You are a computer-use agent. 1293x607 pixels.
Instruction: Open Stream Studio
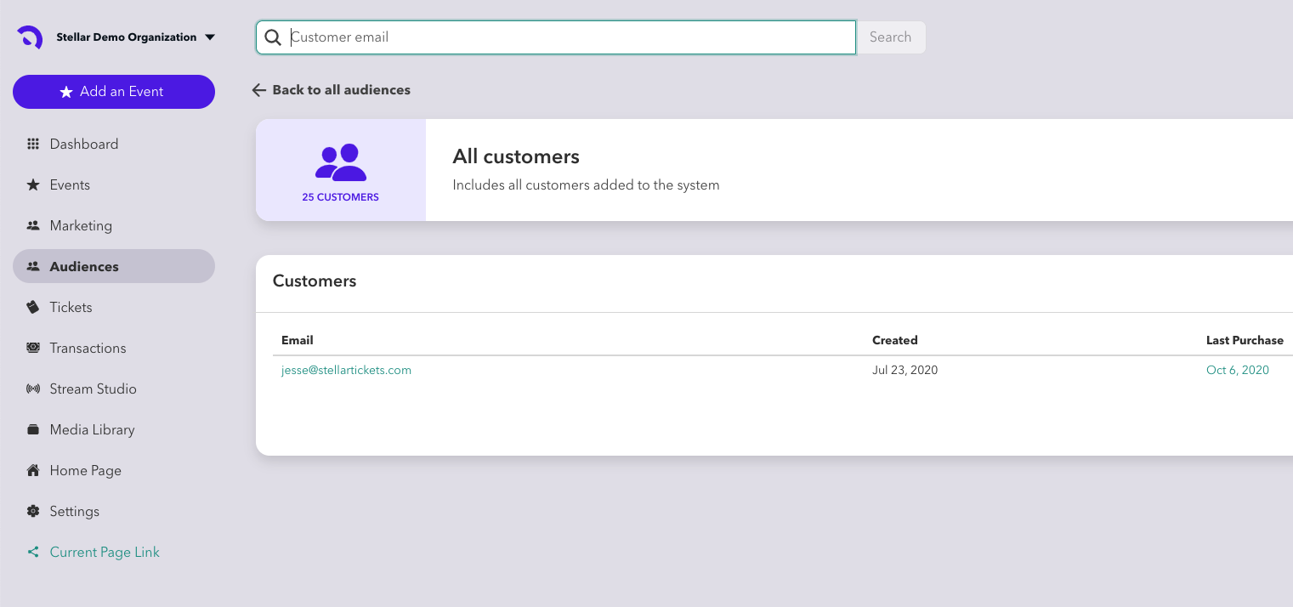coord(114,389)
